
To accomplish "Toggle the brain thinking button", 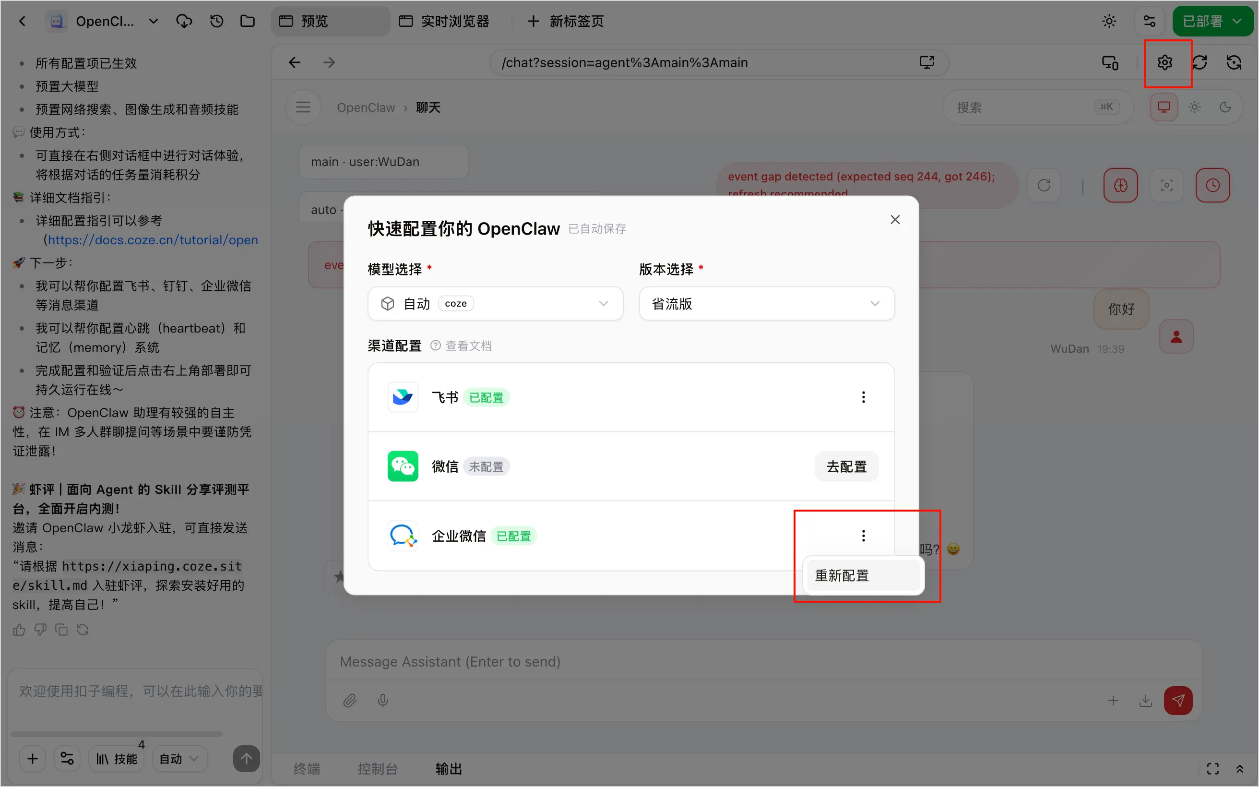I will pos(1121,185).
